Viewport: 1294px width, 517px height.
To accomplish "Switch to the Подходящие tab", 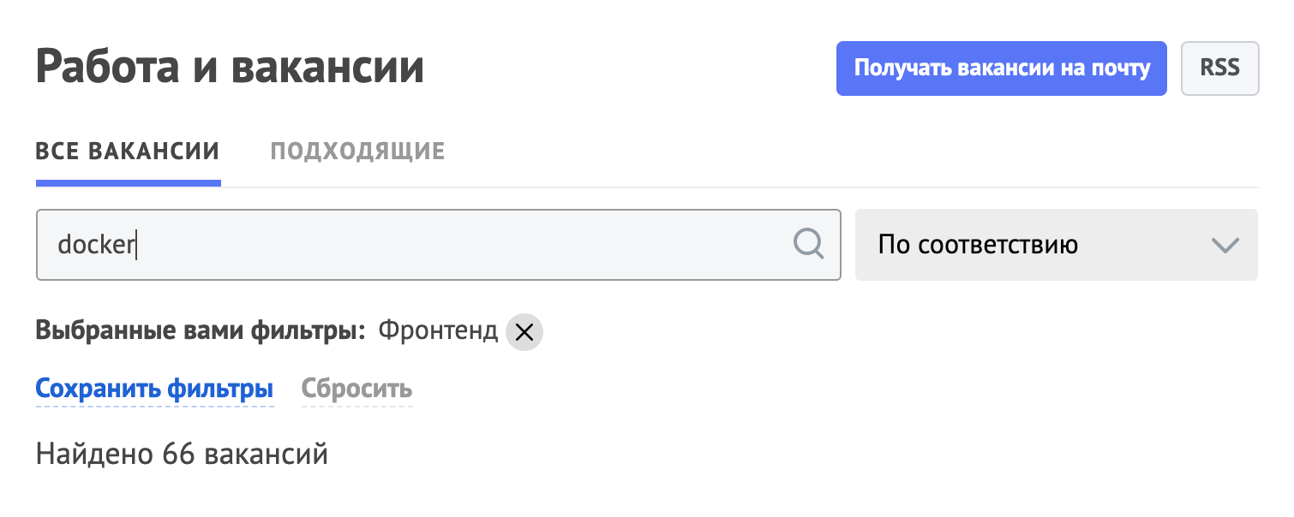I will 357,152.
